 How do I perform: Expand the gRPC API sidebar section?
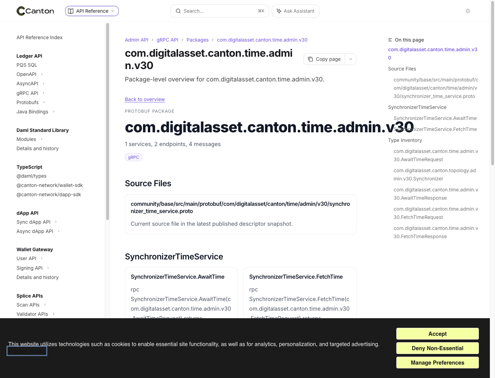tap(44, 93)
